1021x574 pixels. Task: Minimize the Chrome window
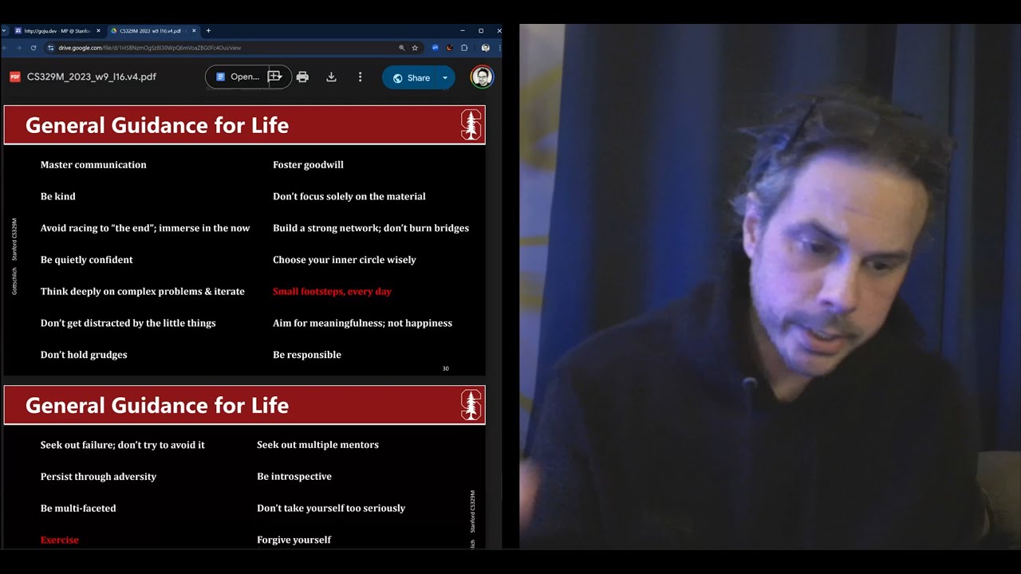463,31
